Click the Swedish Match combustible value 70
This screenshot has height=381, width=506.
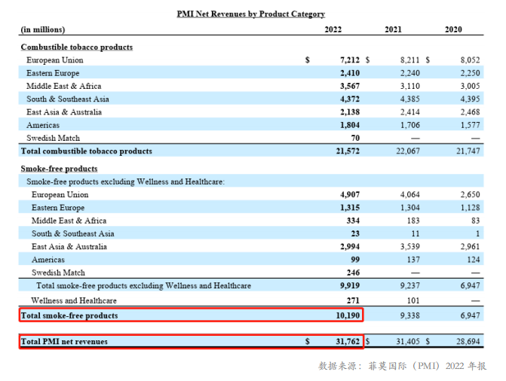tap(355, 138)
